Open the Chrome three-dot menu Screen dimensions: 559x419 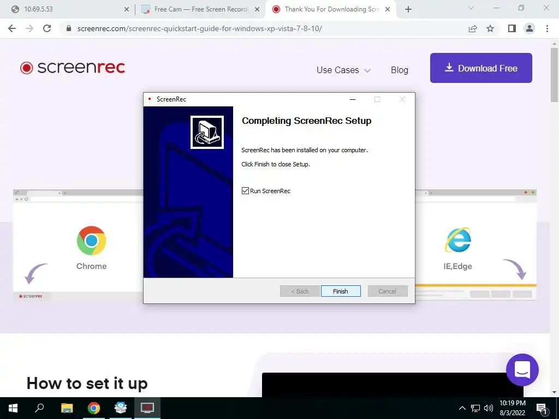pos(547,28)
